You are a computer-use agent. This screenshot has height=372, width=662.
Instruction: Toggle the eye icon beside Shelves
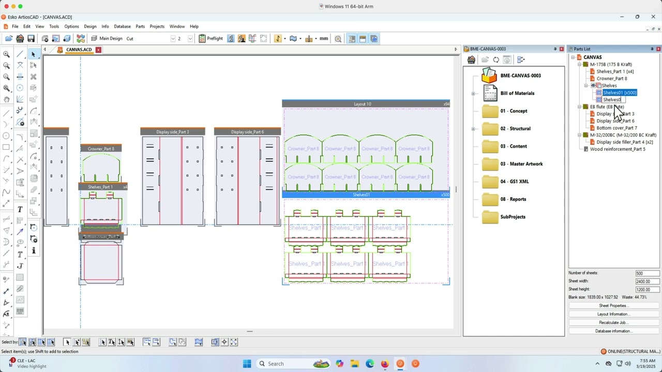[x=593, y=86]
